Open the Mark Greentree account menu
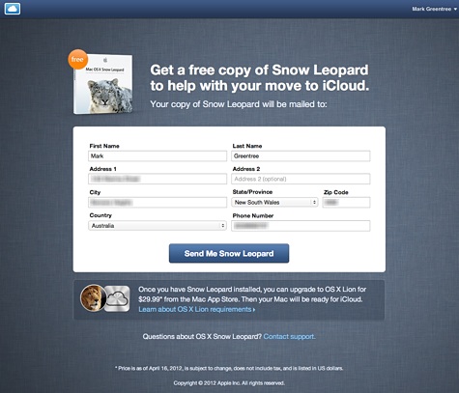The image size is (459, 393). [x=435, y=9]
